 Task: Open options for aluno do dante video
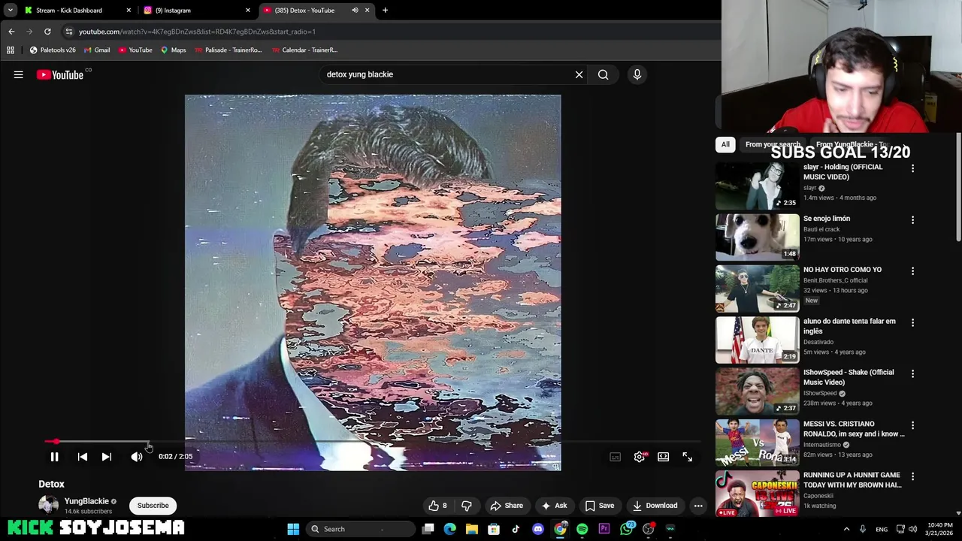pyautogui.click(x=912, y=322)
